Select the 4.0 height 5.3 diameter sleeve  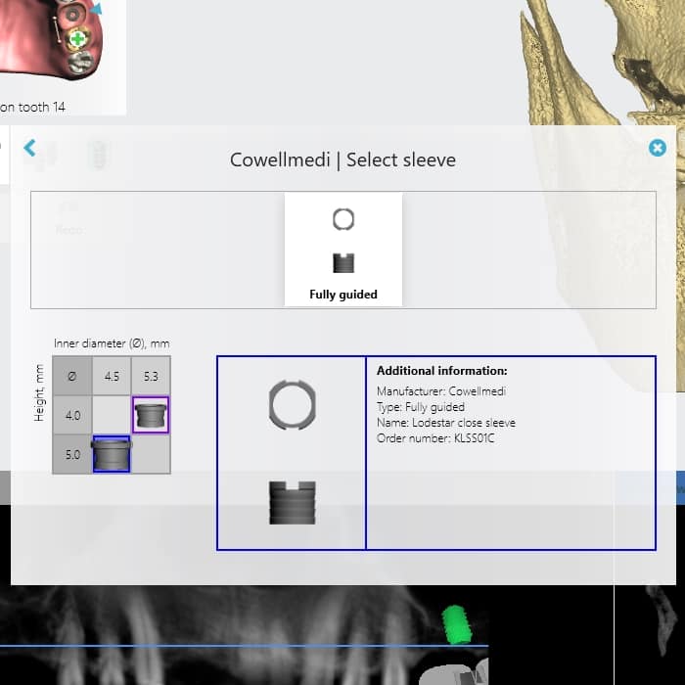(151, 415)
